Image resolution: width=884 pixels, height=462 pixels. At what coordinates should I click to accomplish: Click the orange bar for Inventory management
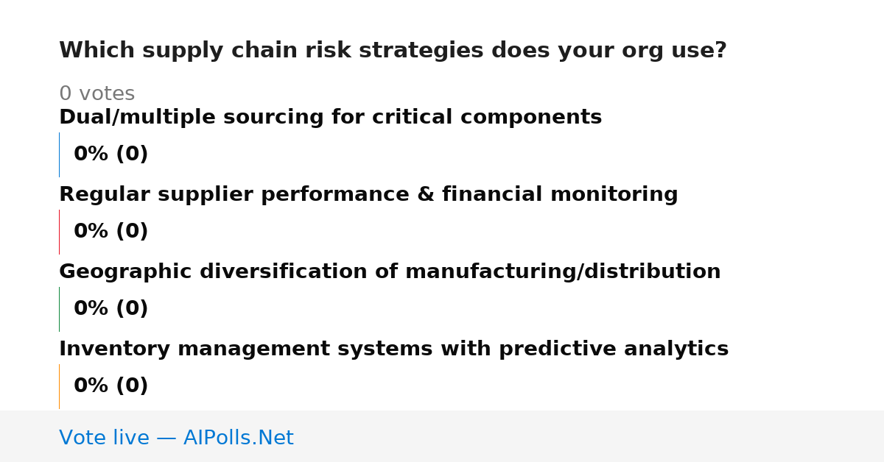tap(59, 386)
